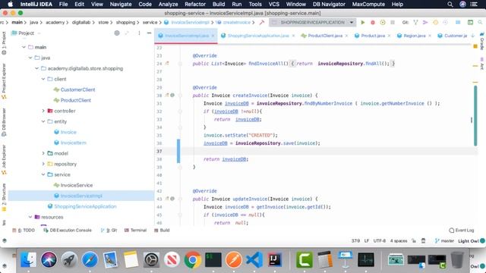Open the Analyze menu

coord(168,5)
